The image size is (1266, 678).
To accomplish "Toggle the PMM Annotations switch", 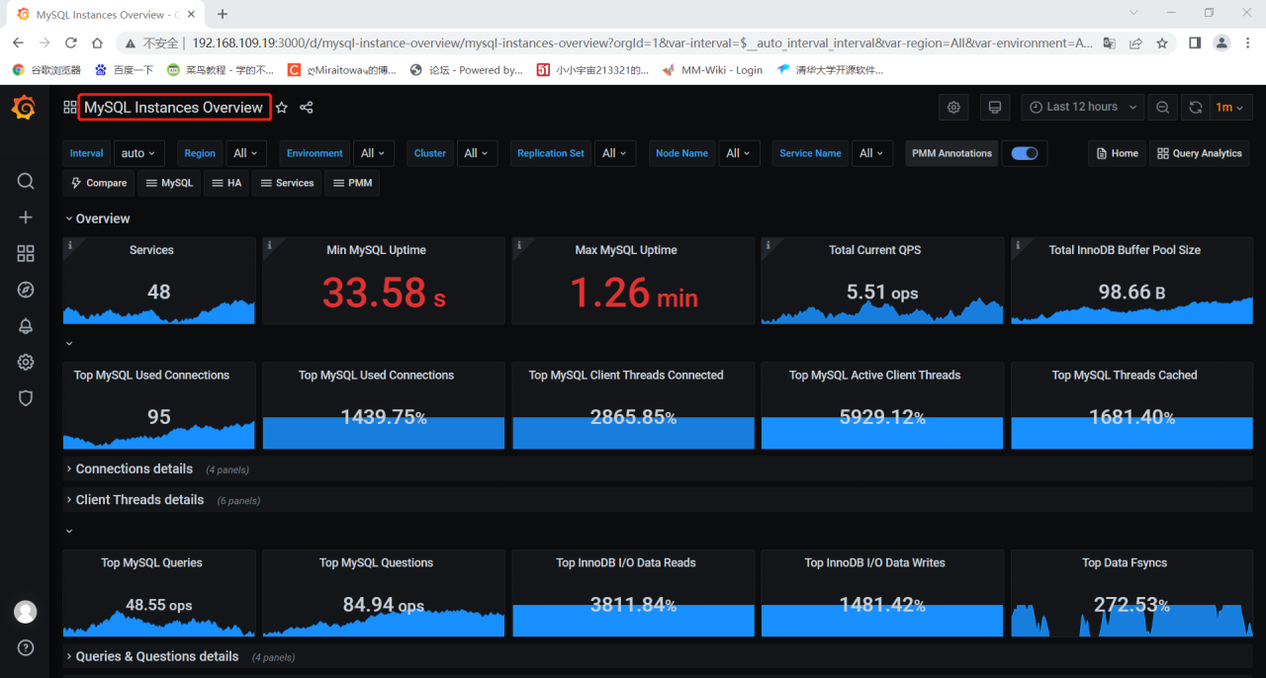I will coord(1024,153).
